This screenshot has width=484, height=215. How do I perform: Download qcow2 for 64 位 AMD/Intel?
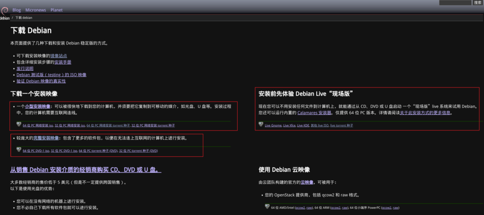pos(300,208)
